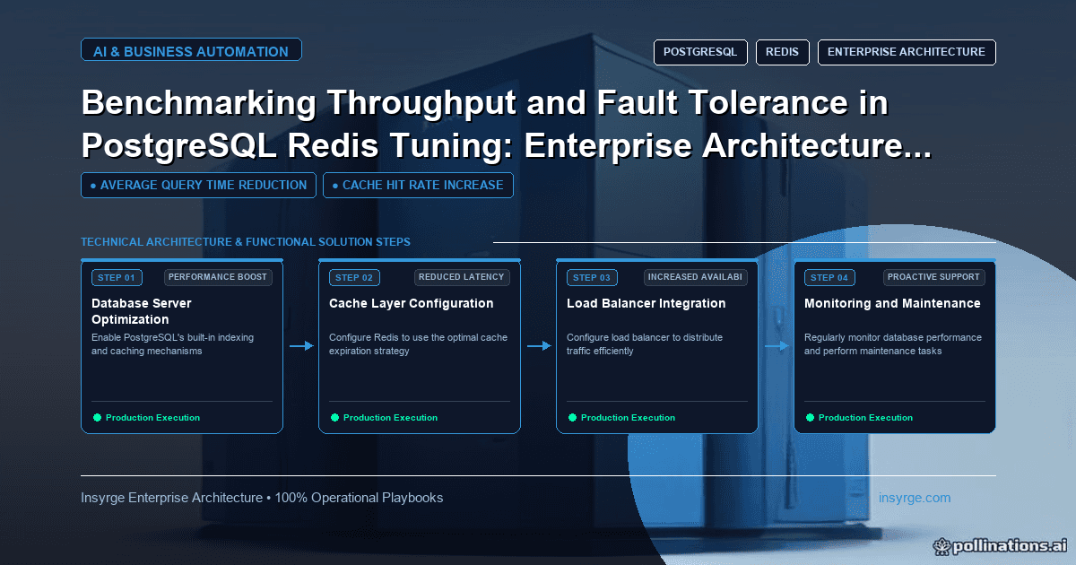Click the text Configure load balancer to distribute

click(645, 338)
